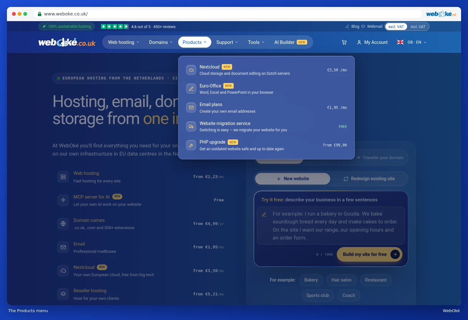Expand the Web hosting menu
The height and width of the screenshot is (320, 468).
point(124,42)
